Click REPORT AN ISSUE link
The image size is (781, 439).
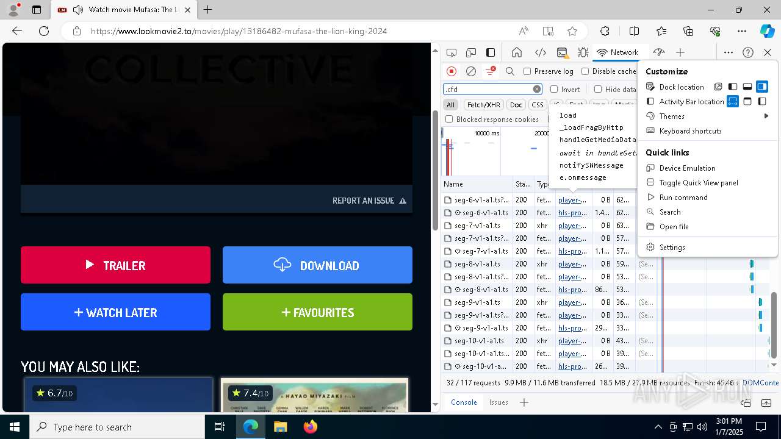coord(369,201)
